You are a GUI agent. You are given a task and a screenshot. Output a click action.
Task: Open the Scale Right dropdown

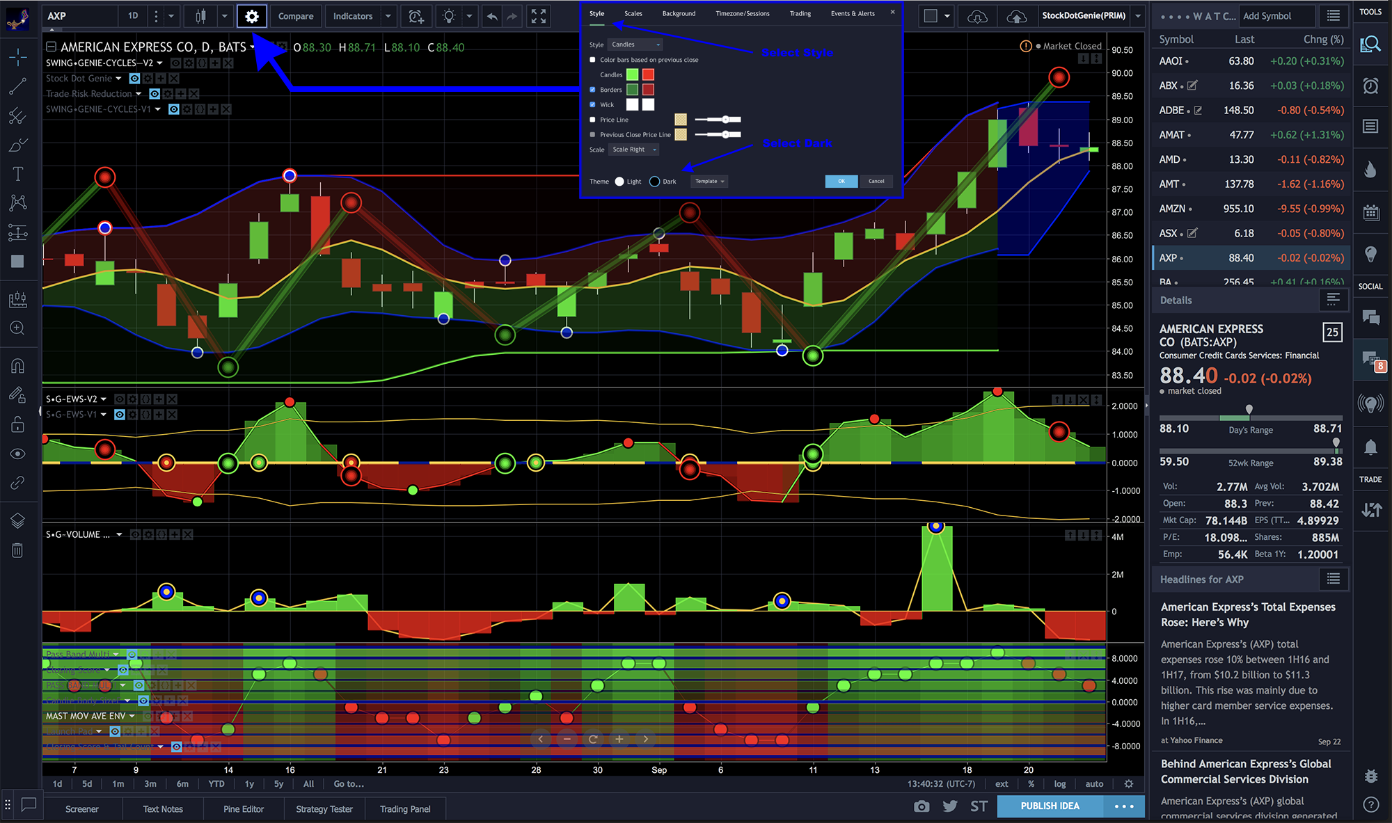pos(633,150)
